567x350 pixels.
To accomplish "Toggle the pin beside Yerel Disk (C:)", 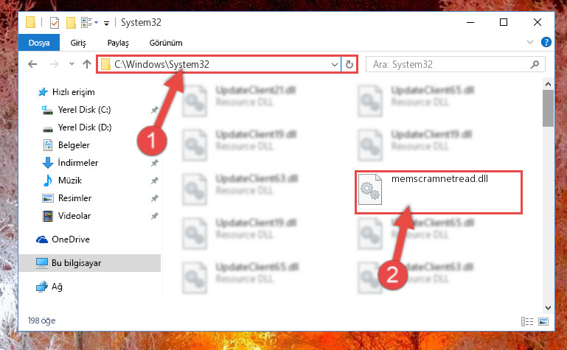I will click(154, 110).
